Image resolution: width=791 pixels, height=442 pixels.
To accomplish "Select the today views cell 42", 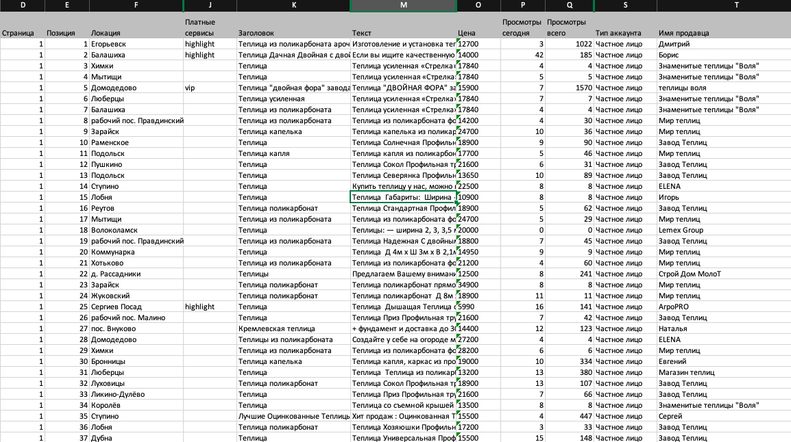I will [x=522, y=55].
